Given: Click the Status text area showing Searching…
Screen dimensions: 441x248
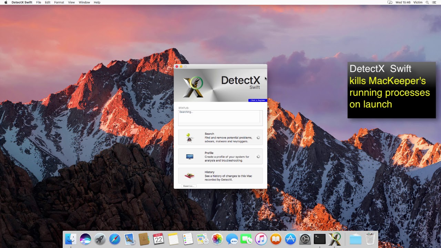Looking at the screenshot, I should pyautogui.click(x=220, y=118).
